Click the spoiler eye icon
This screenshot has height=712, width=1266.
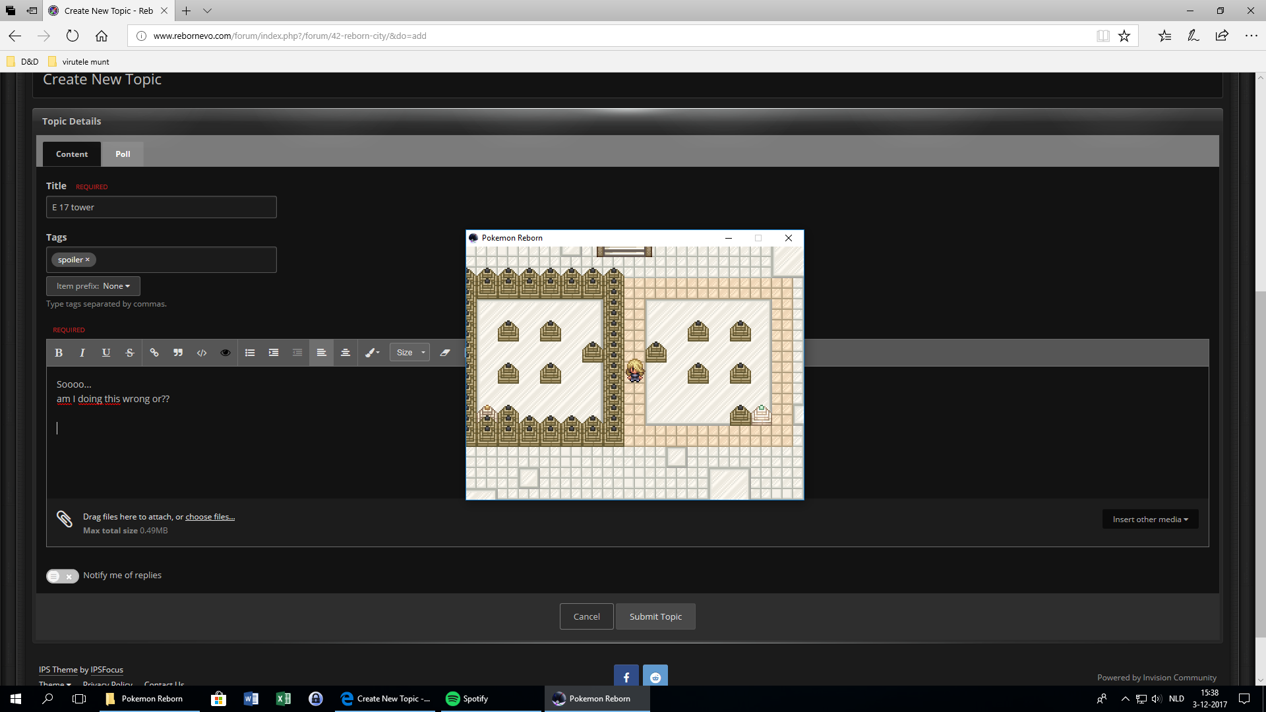(x=226, y=353)
